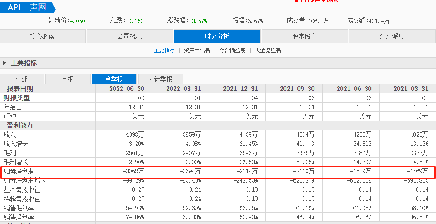Open the 股本股东 tab

[304, 36]
